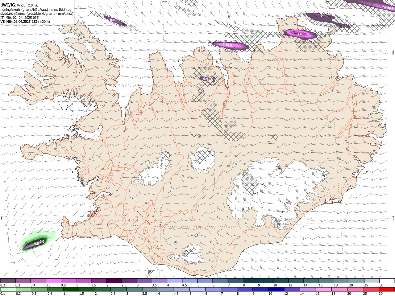
Task: Click the "IT: Mið. 02. 04. 2025 03Z" line
Action: tap(19, 18)
